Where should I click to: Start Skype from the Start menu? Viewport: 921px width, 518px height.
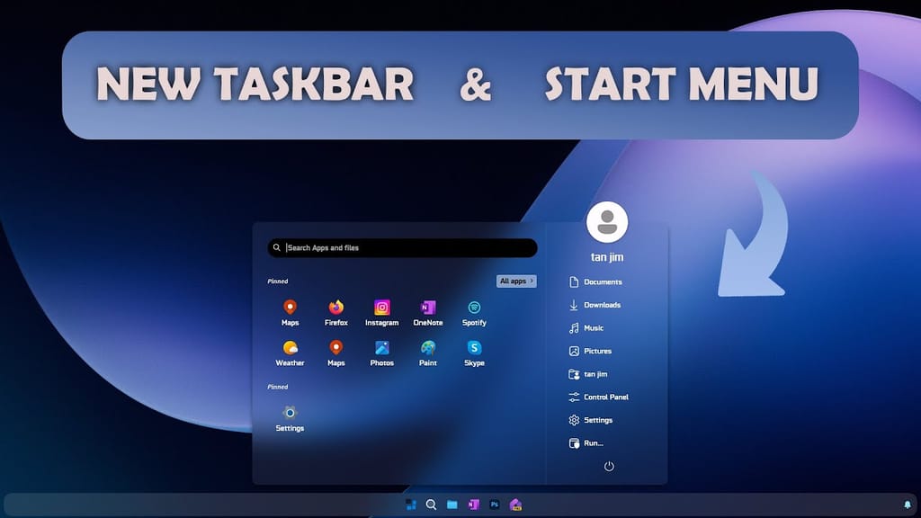pos(474,351)
